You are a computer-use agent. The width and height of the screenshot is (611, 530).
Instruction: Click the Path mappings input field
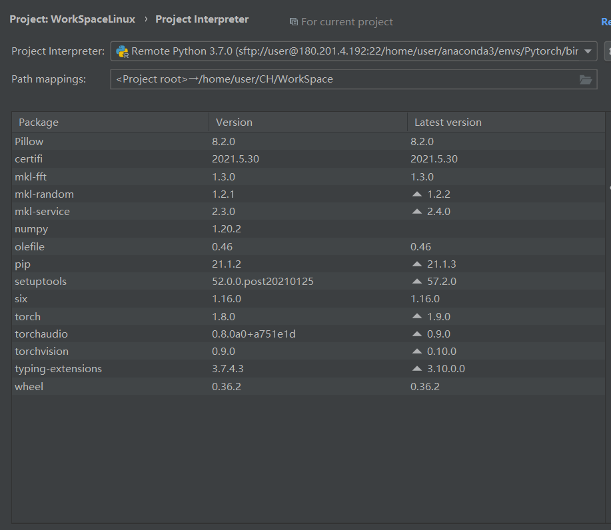353,79
